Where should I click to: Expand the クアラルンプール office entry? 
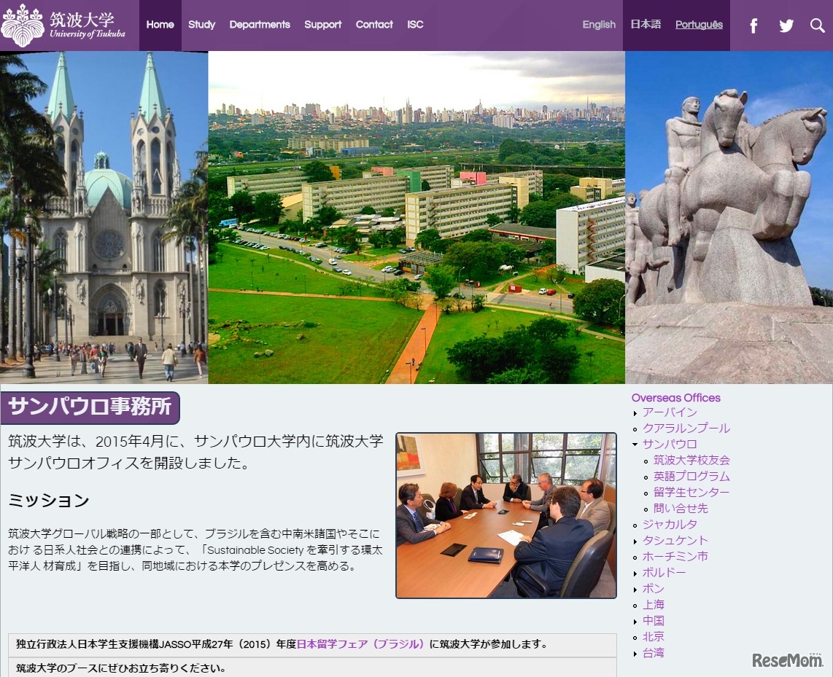tap(687, 428)
